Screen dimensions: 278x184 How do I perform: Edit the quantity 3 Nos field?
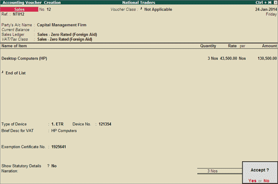point(213,58)
